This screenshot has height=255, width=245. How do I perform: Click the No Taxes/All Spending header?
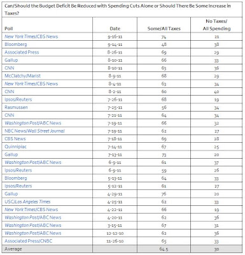click(x=216, y=25)
